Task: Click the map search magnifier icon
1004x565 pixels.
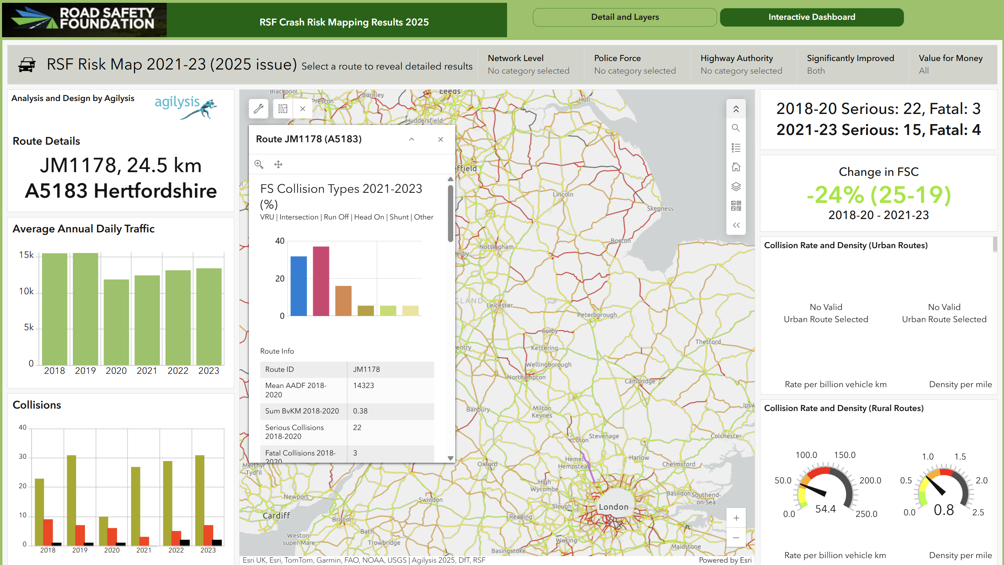Action: pos(736,128)
